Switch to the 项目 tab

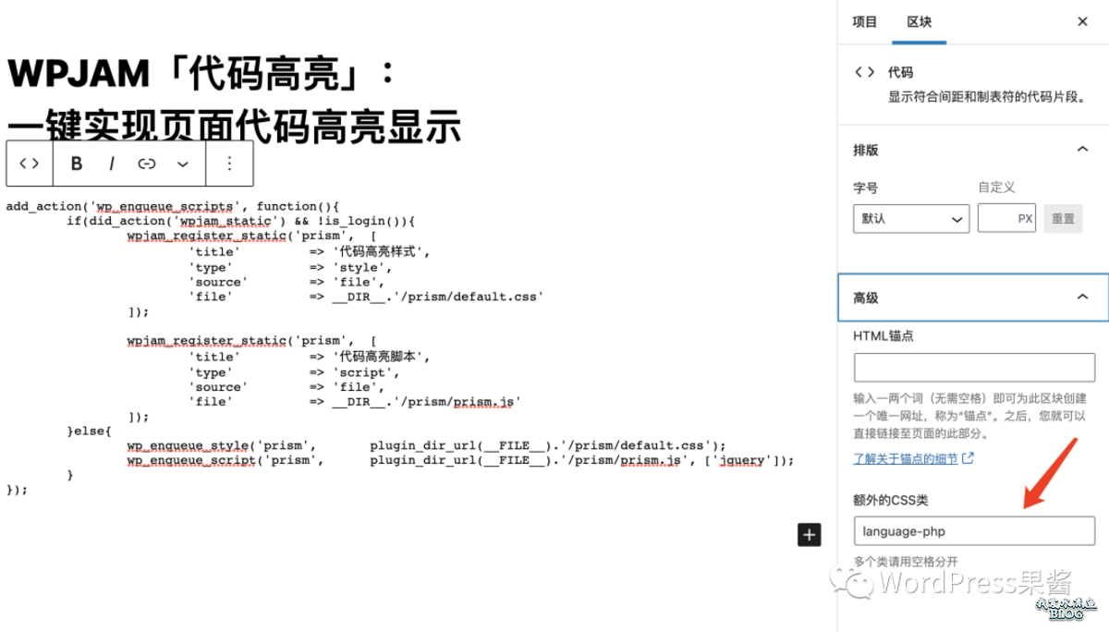864,21
